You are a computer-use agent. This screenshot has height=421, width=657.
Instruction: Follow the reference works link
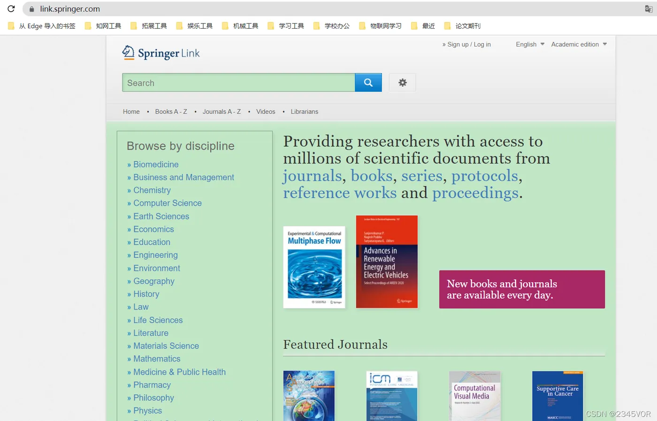point(340,193)
